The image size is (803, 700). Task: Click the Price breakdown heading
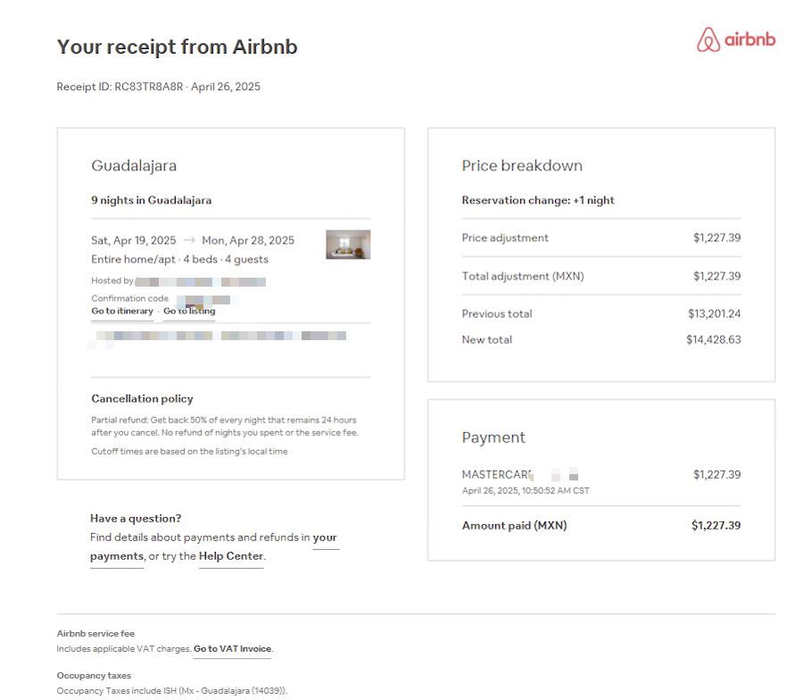click(x=522, y=166)
